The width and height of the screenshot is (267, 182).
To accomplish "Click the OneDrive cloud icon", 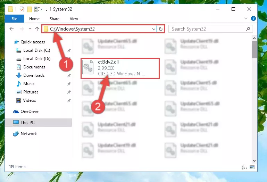I will [x=16, y=111].
